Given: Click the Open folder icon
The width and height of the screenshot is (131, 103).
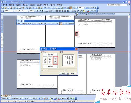Looking at the screenshot, I should (x=6, y=8).
